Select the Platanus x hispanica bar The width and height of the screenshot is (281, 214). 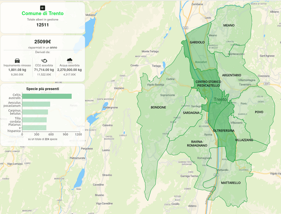[x=34, y=128]
